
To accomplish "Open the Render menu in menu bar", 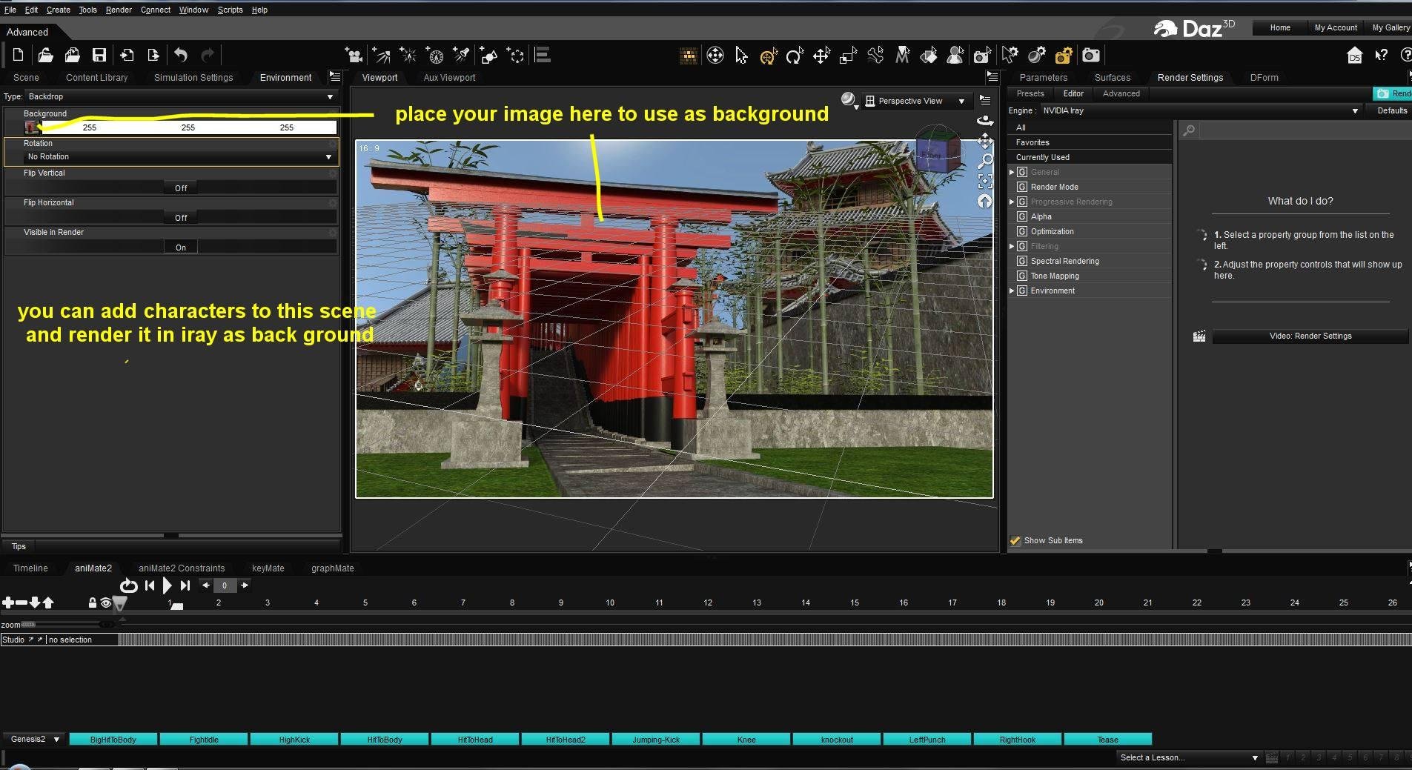I will tap(118, 10).
